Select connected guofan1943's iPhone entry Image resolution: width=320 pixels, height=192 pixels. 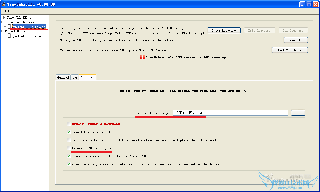(29, 27)
